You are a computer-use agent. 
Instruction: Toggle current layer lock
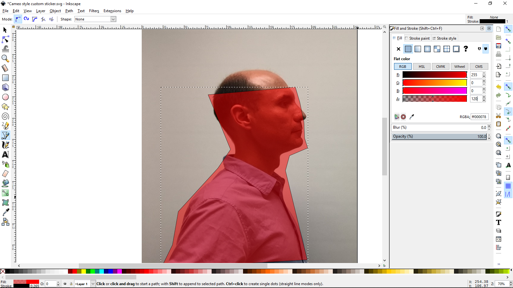(x=71, y=284)
